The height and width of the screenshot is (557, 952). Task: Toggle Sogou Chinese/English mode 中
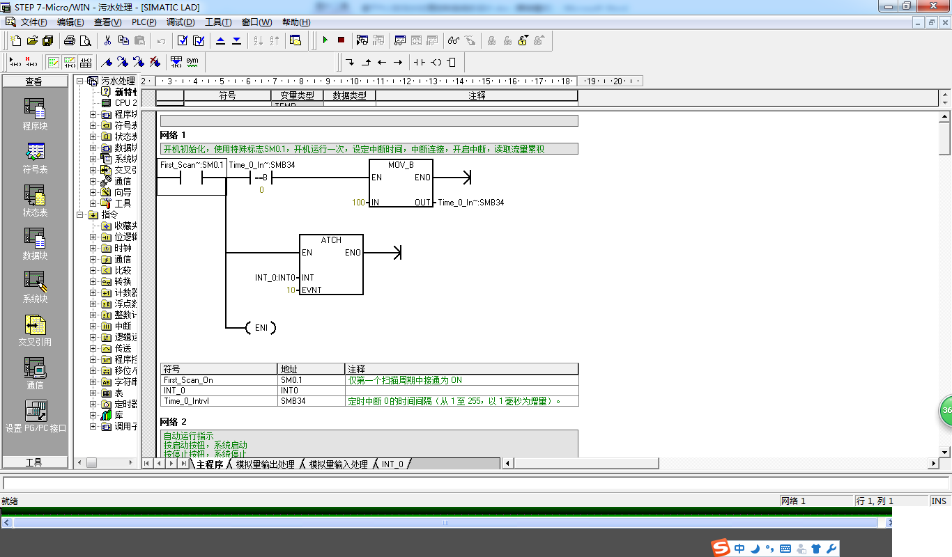click(739, 549)
